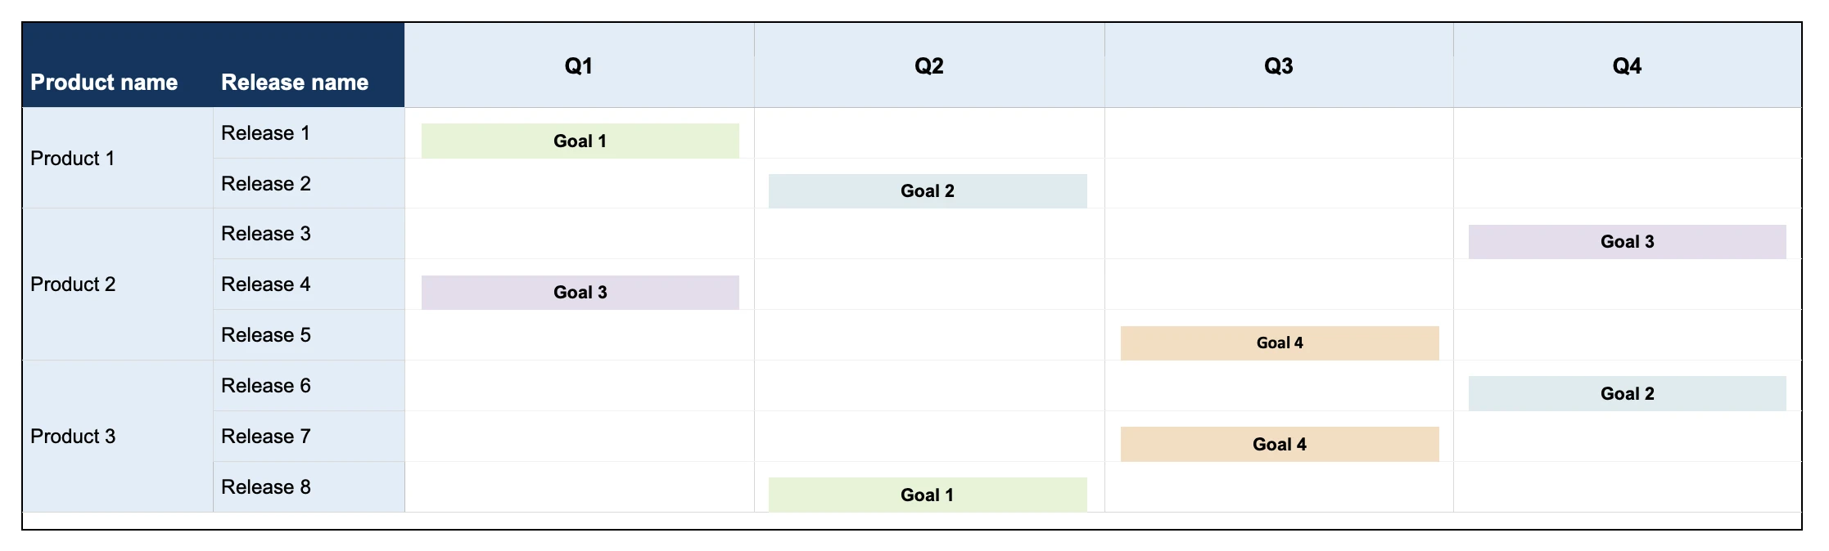The height and width of the screenshot is (551, 1829).
Task: Click the Product 2 cell
Action: pos(118,284)
